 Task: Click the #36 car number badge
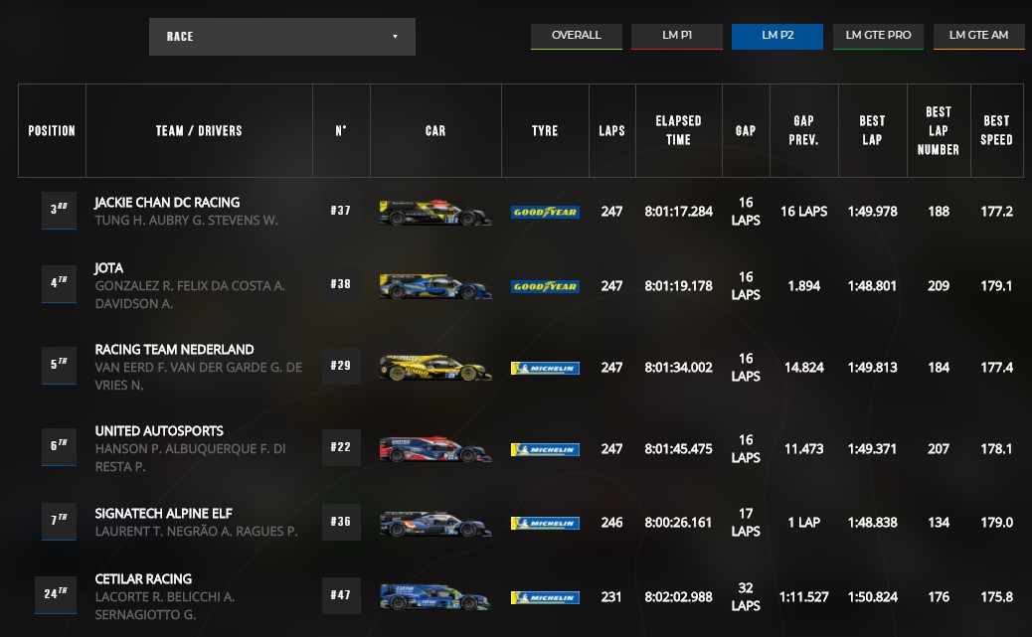pyautogui.click(x=341, y=522)
